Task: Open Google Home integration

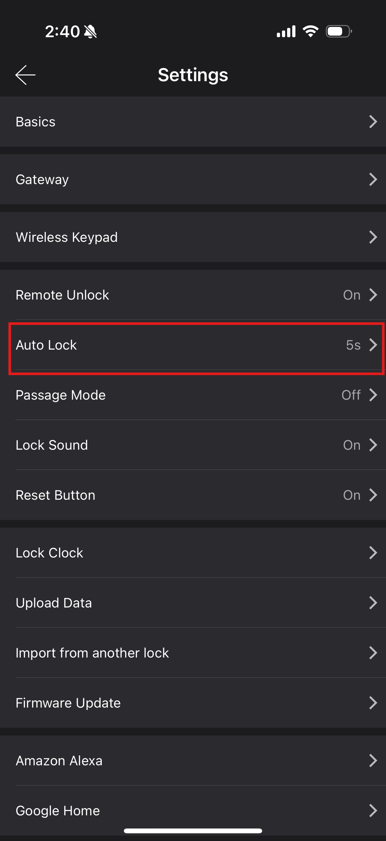Action: tap(193, 810)
